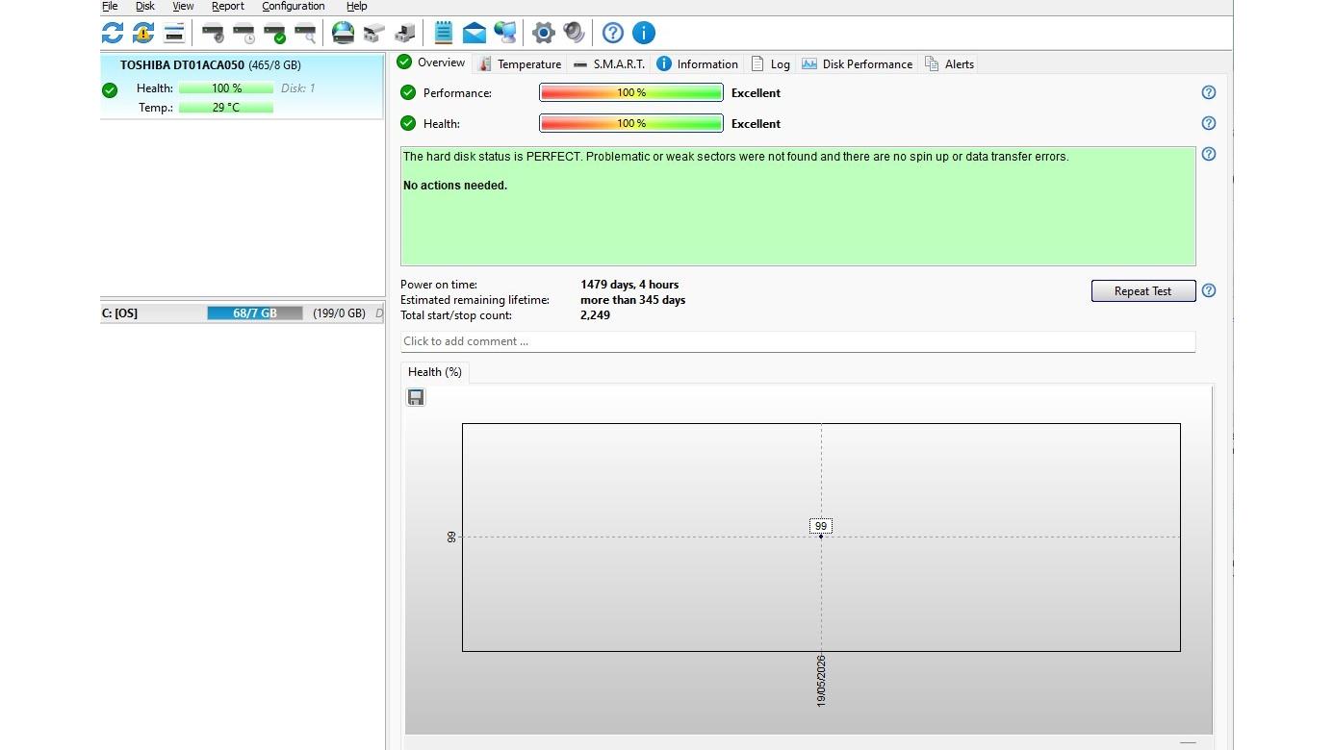Click the refresh with warning icon
The width and height of the screenshot is (1334, 750).
click(x=143, y=33)
